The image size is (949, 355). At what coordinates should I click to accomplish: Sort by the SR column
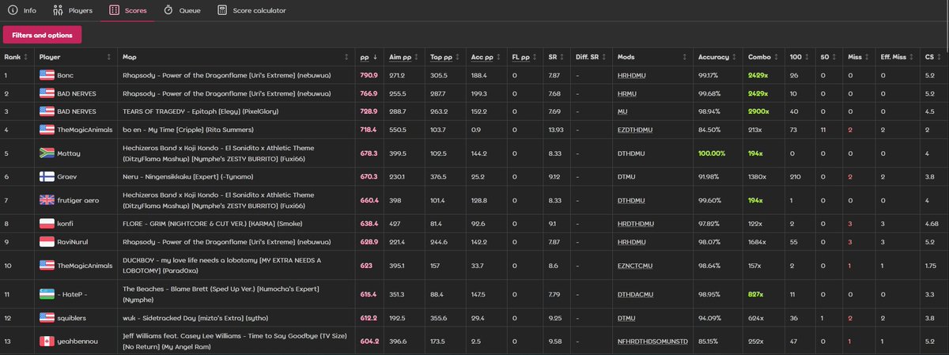558,57
